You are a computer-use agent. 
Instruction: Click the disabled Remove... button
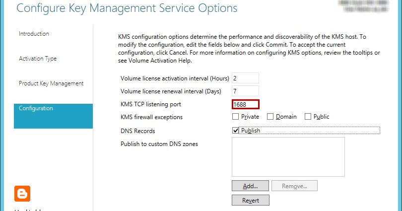294,186
